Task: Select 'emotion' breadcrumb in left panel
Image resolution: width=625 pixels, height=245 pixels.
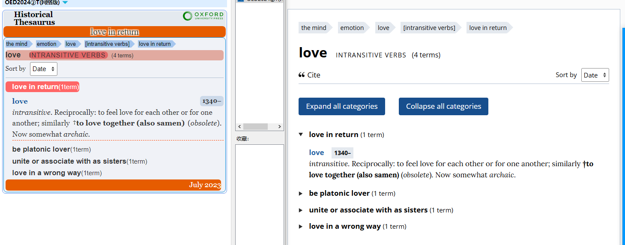Action: coord(47,44)
